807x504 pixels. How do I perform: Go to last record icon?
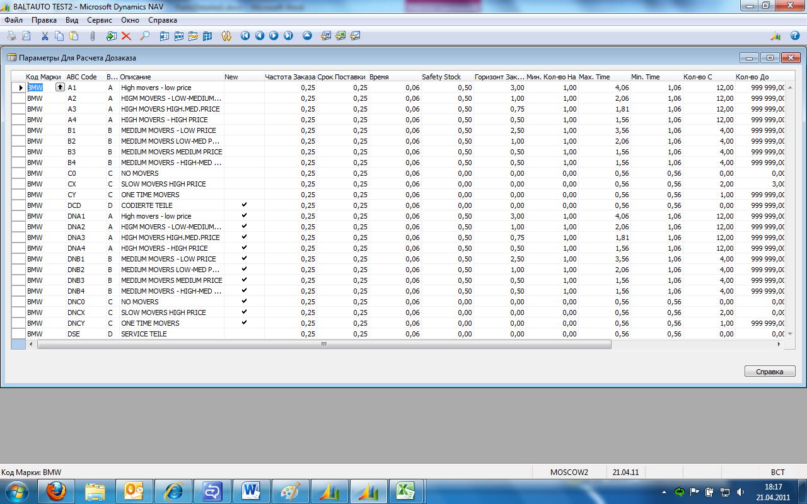pos(289,36)
